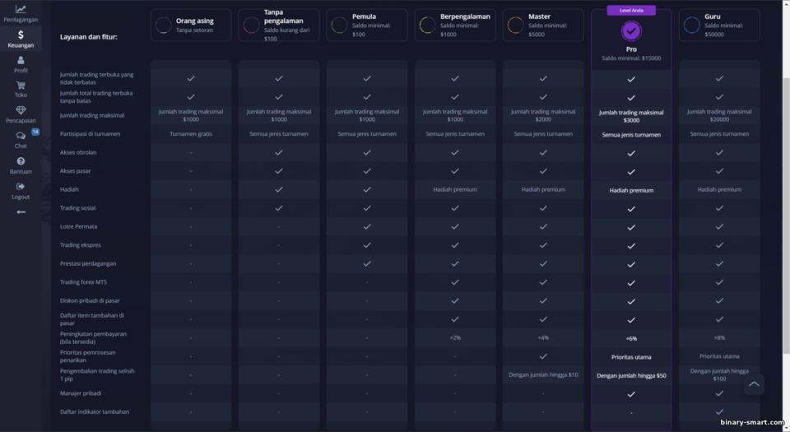Collapse sidebar with left arrow
The width and height of the screenshot is (790, 432).
(21, 212)
